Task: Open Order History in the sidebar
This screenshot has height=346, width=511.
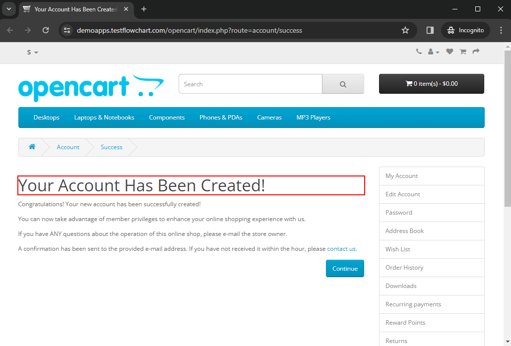Action: point(404,268)
